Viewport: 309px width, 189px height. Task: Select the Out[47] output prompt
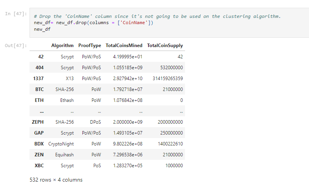pos(16,45)
